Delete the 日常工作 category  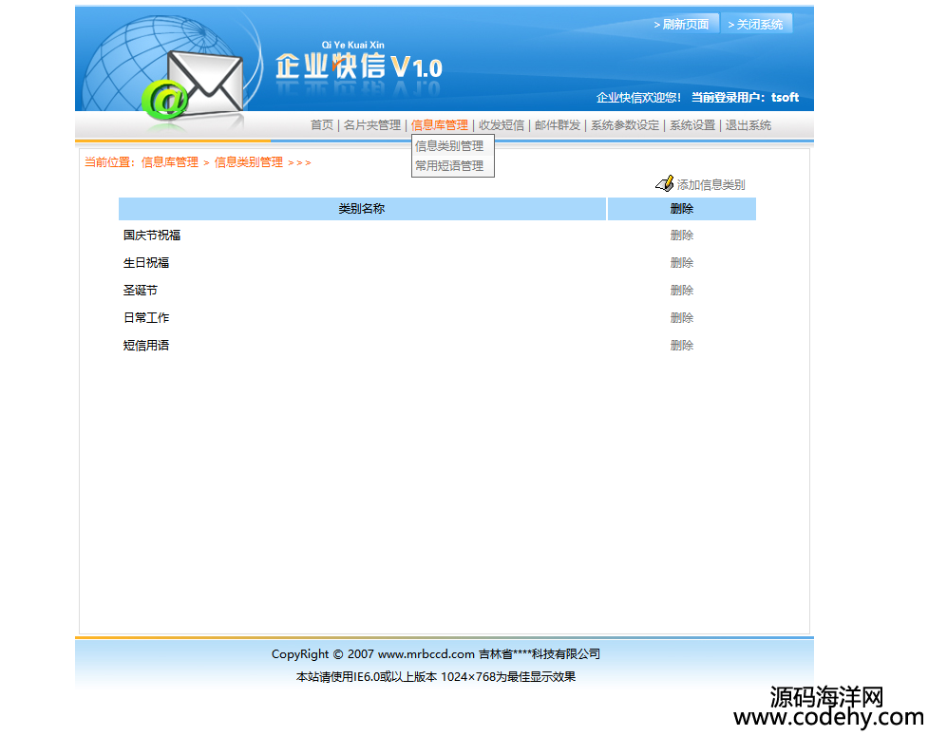[x=682, y=318]
